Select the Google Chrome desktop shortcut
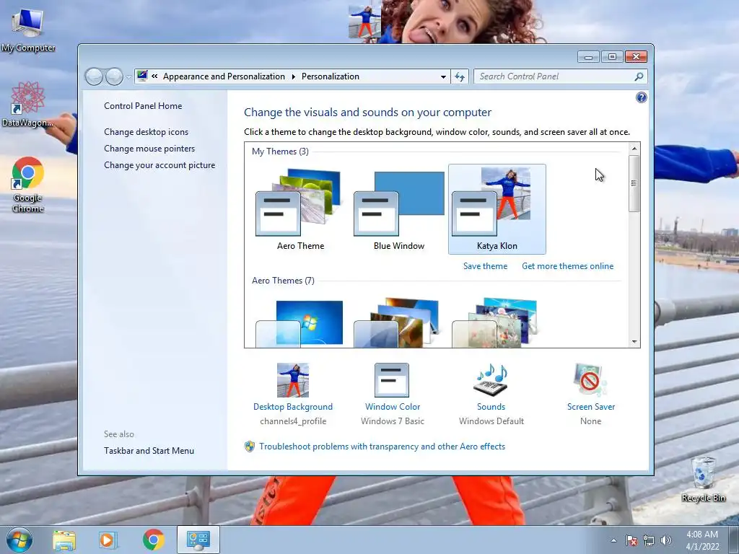The width and height of the screenshot is (739, 554). click(28, 185)
